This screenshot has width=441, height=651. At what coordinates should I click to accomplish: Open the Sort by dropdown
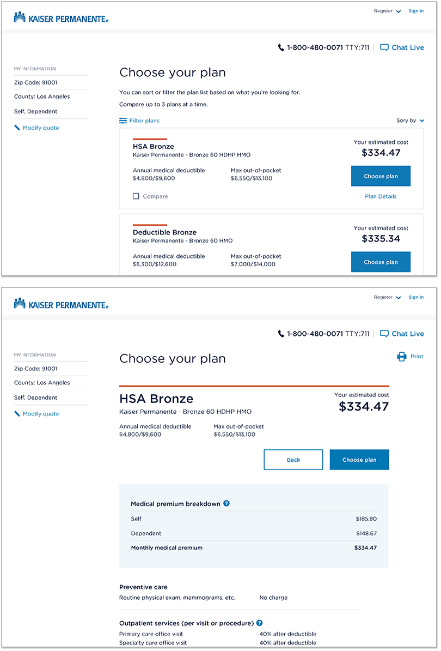pos(410,120)
